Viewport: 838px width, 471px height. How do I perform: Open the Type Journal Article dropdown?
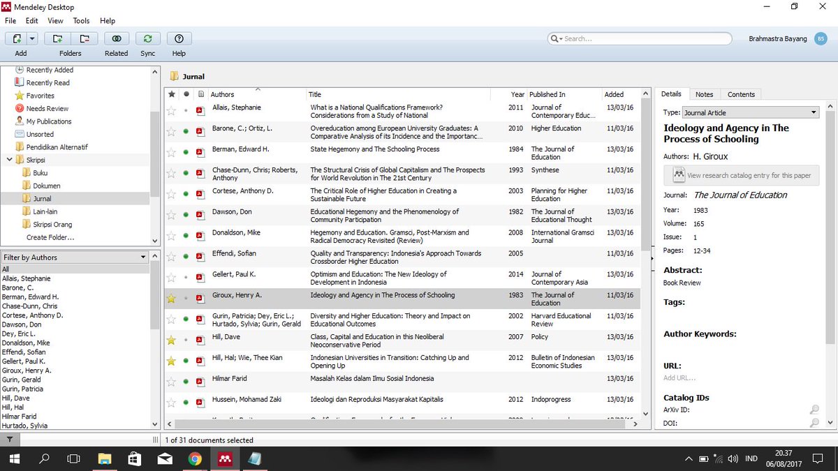750,112
